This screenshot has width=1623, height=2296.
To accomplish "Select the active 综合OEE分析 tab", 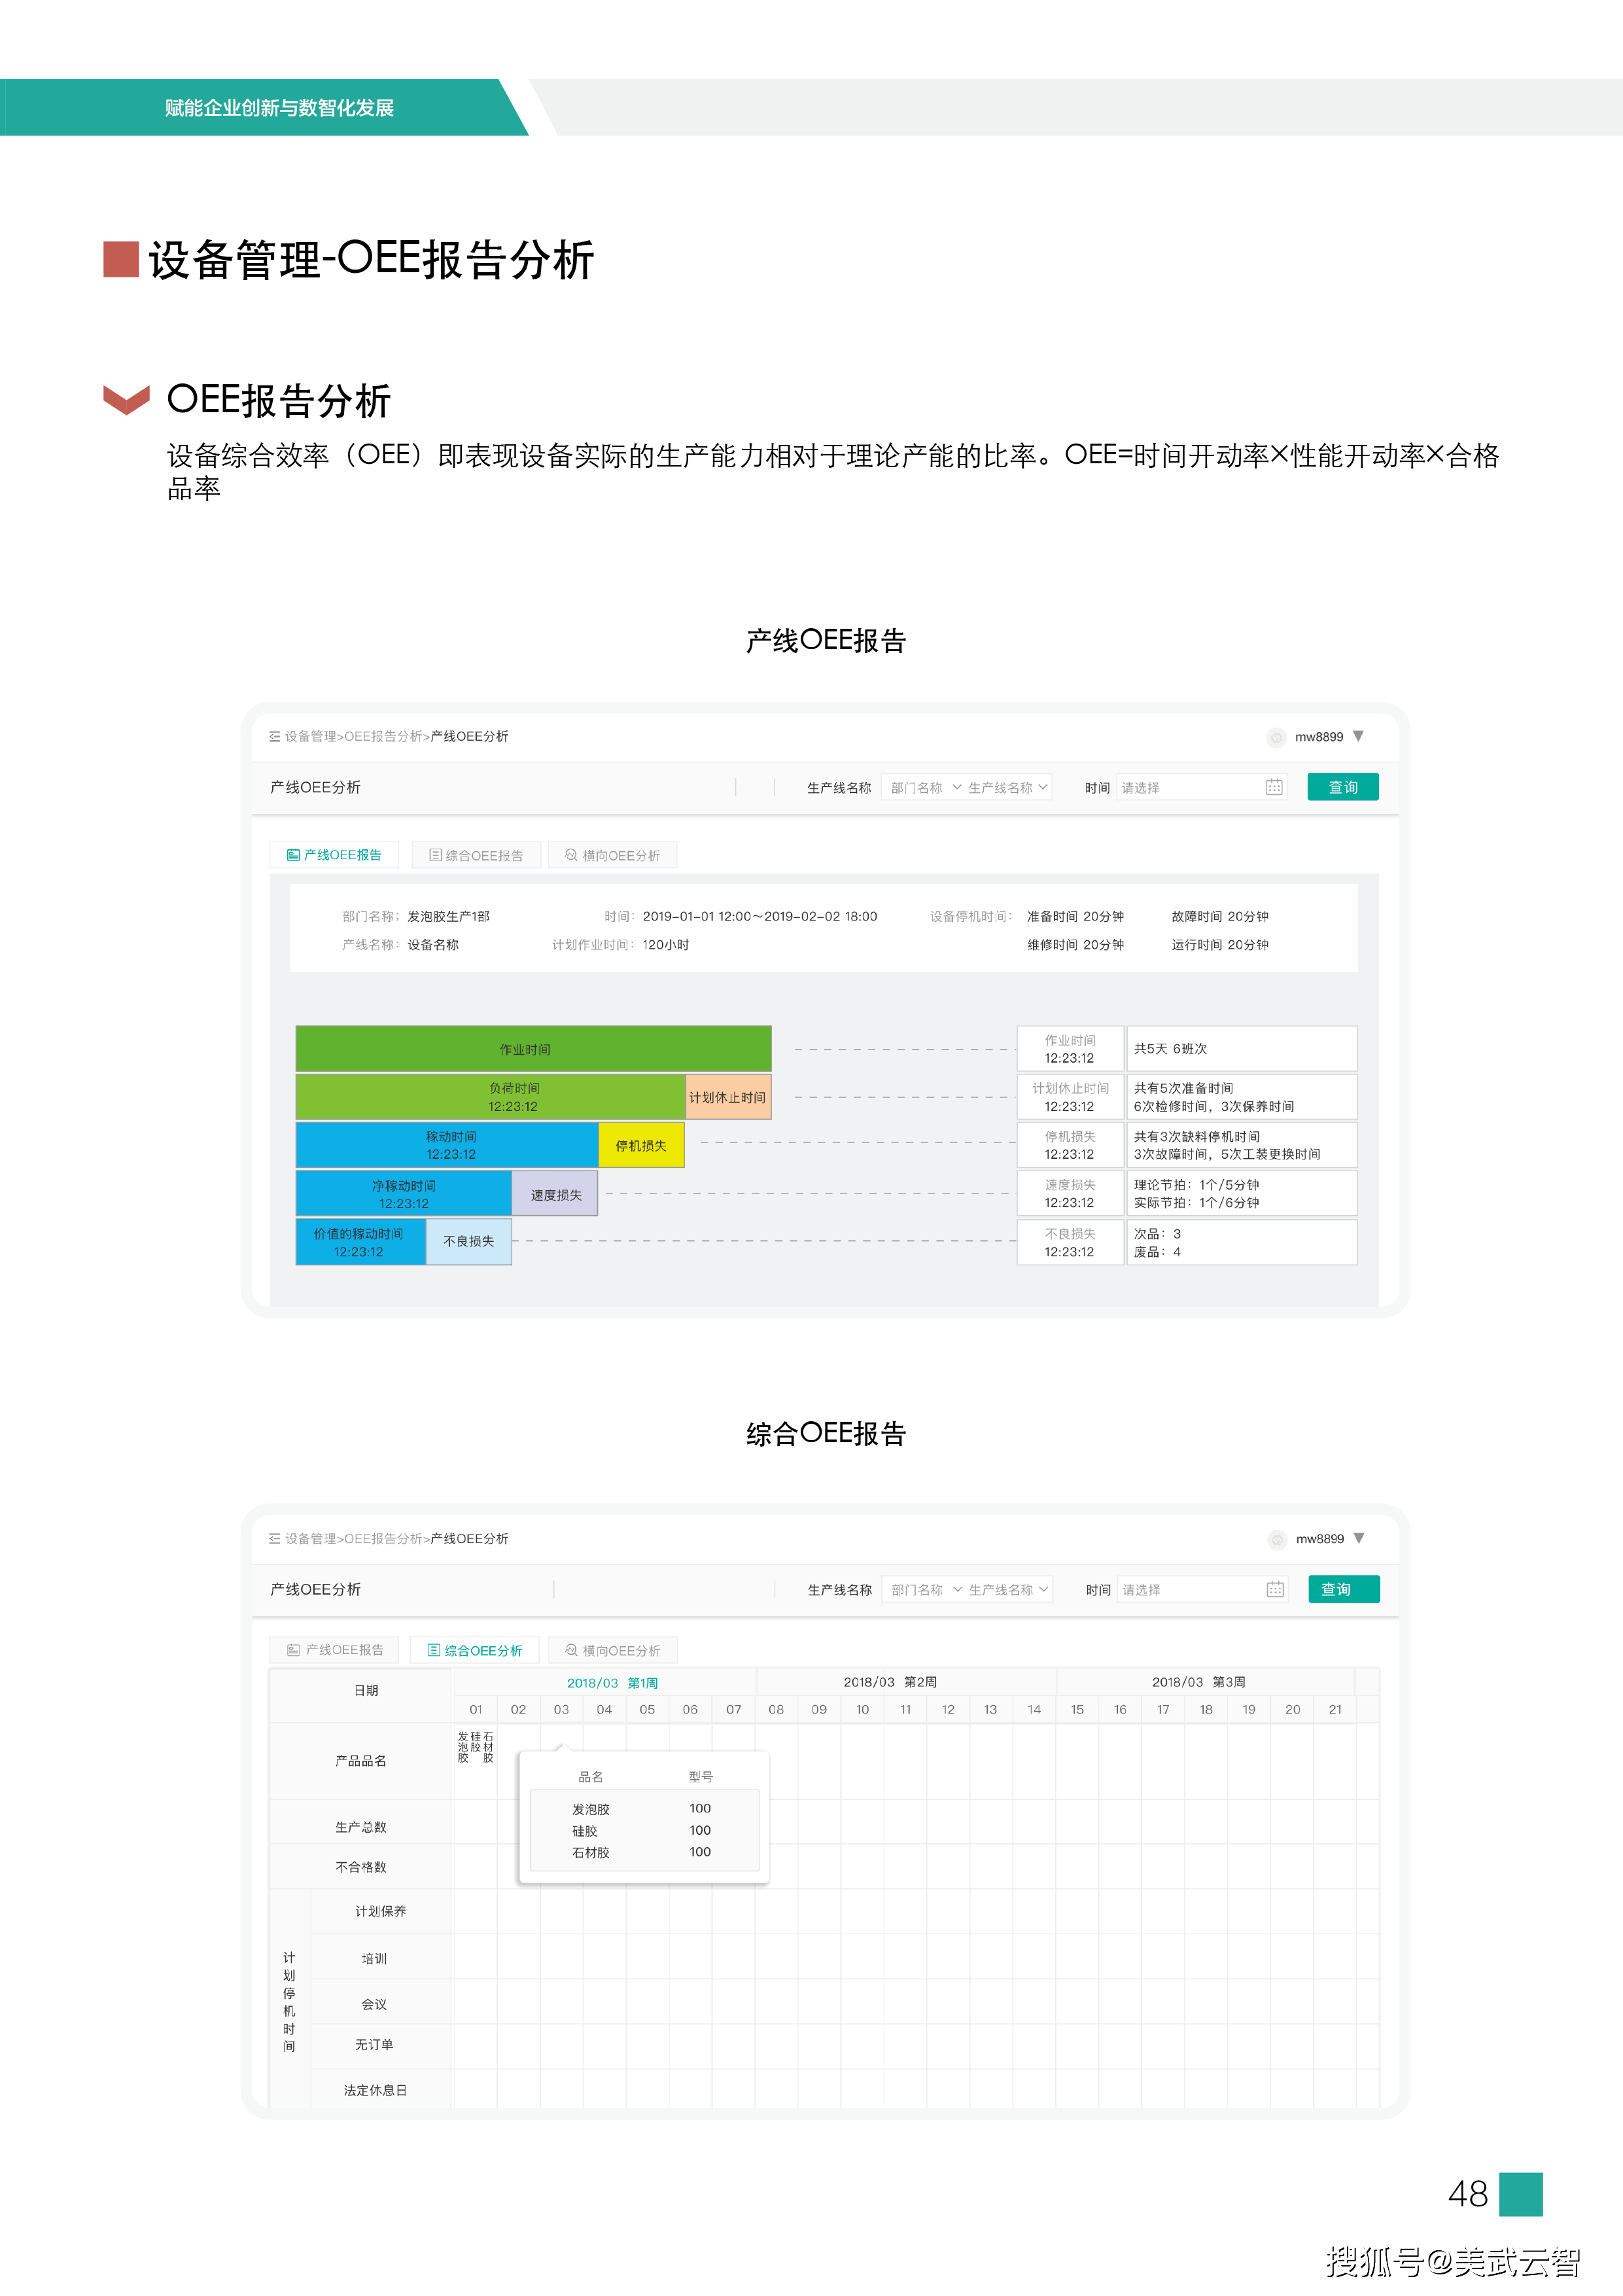I will 475,1650.
